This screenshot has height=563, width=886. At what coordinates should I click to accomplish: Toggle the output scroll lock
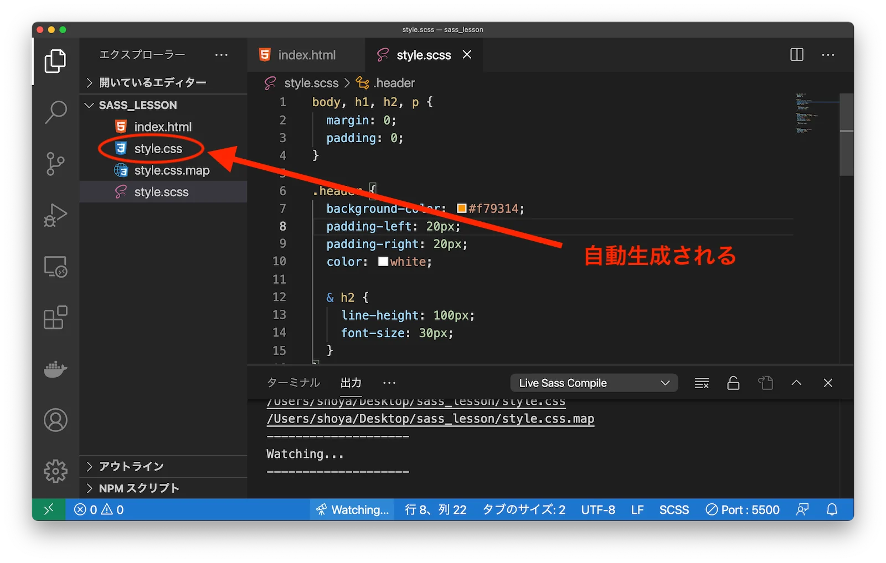[x=733, y=382]
